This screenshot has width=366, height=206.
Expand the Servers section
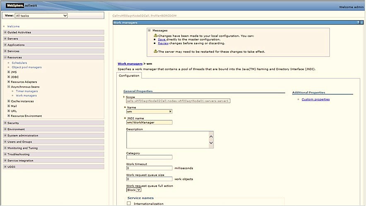(5, 39)
